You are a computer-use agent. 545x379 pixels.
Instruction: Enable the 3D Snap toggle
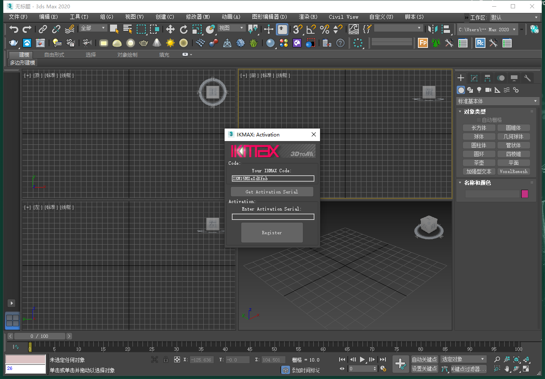[x=297, y=29]
